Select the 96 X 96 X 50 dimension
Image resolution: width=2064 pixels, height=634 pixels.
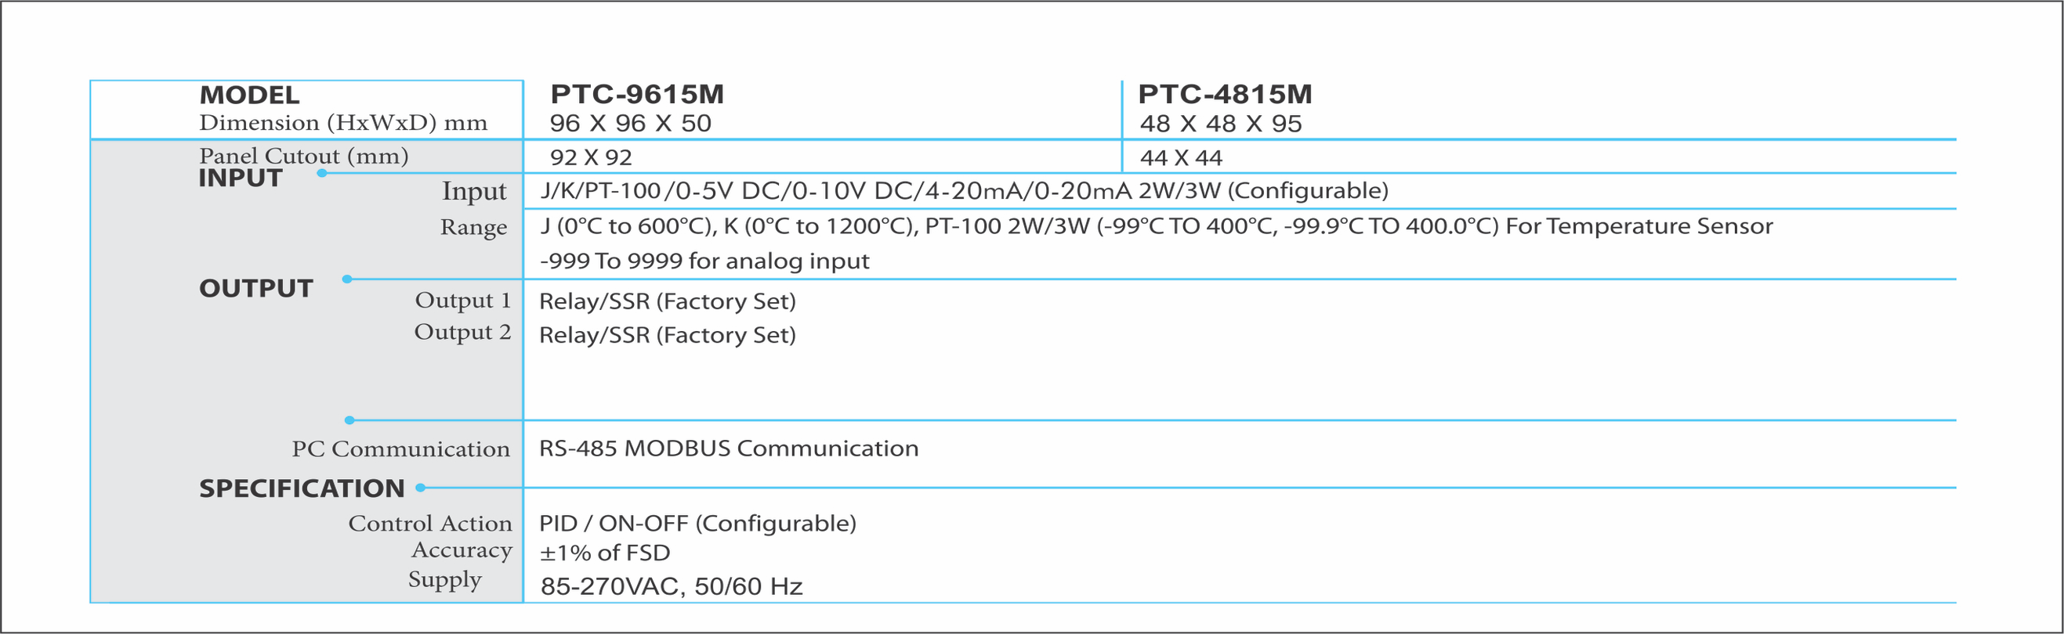pos(631,124)
